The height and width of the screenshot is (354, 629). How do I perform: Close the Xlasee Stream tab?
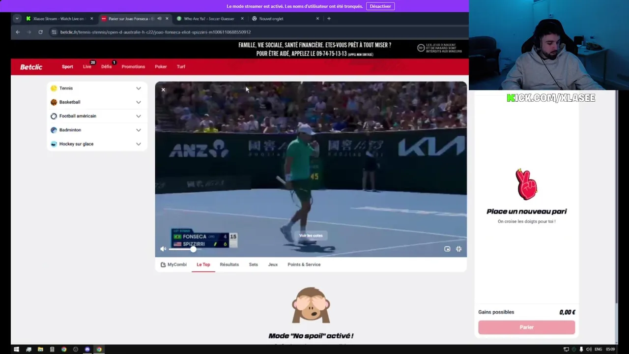point(91,19)
